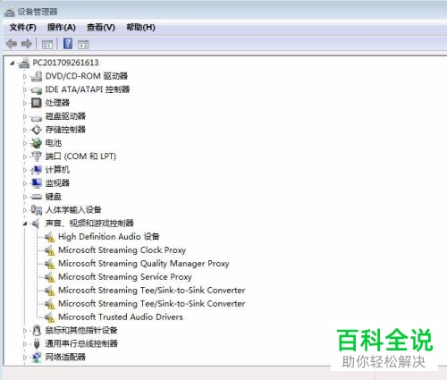Select the 网络适配器 label
Screen dimensions: 447x380
coord(65,357)
